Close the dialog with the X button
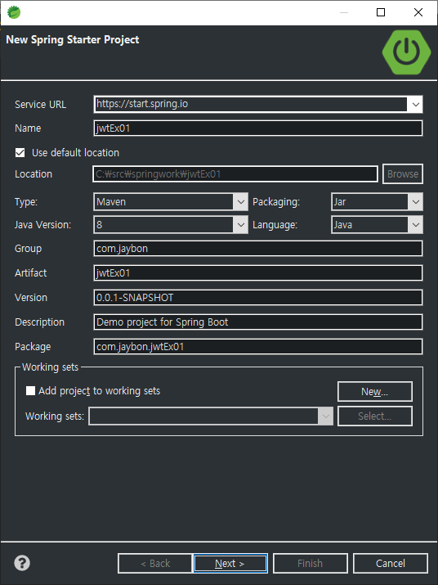Screen dimensions: 438x585 [418, 12]
